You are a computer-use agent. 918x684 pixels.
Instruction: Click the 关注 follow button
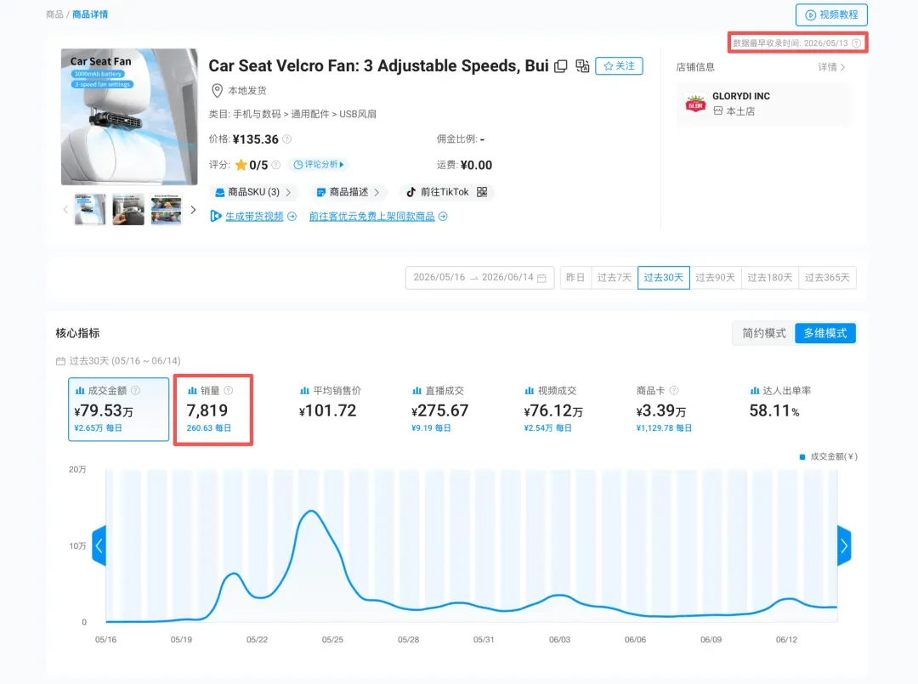tap(619, 66)
